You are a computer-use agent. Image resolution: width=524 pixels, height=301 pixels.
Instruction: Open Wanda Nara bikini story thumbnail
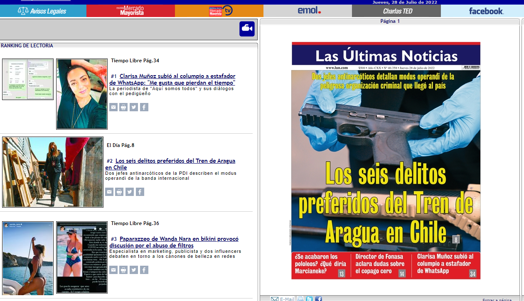point(82,257)
